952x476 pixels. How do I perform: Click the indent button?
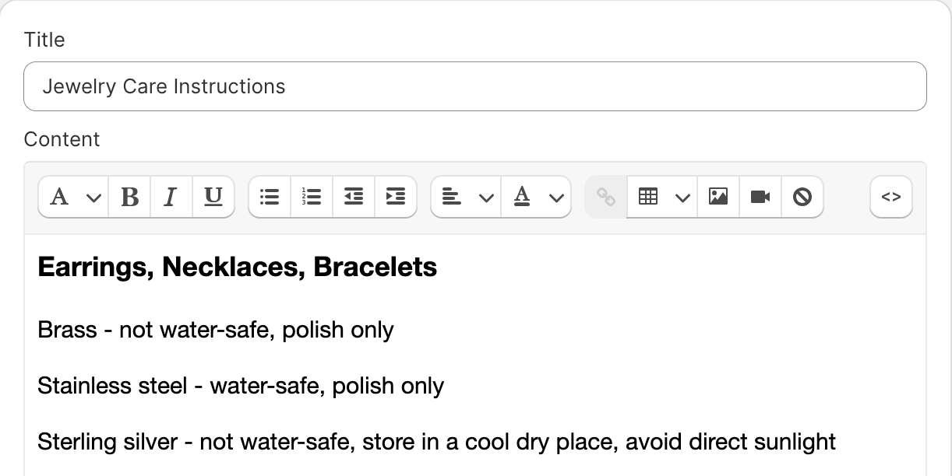pos(396,197)
